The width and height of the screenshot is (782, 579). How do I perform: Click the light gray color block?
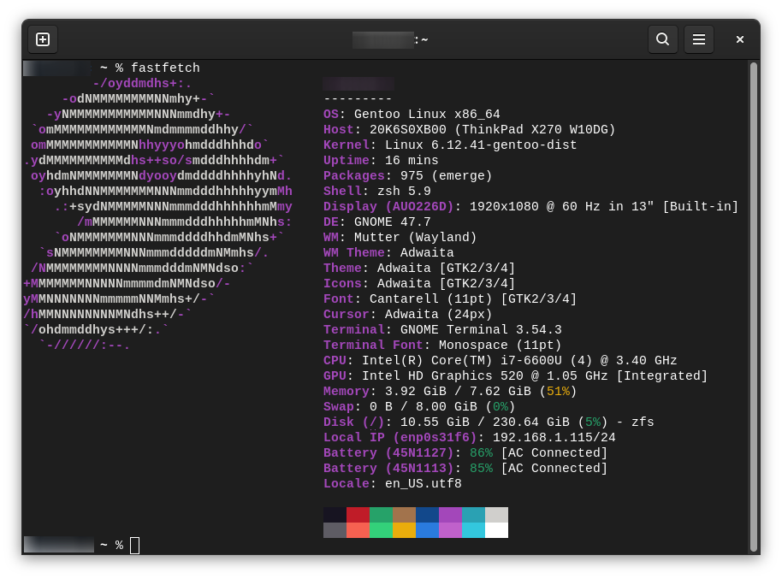(x=497, y=515)
